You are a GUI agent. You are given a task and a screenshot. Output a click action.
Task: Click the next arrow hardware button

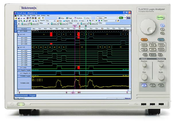coord(160,55)
